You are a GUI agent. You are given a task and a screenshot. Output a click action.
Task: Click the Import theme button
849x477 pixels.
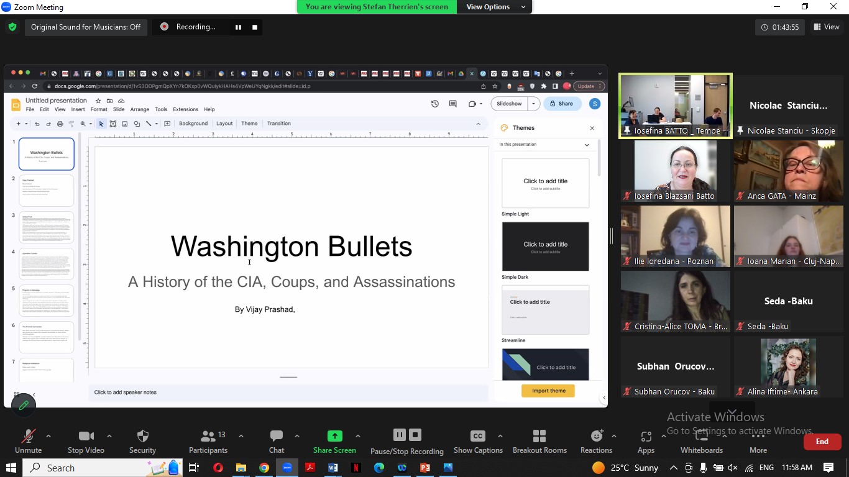[x=548, y=391]
